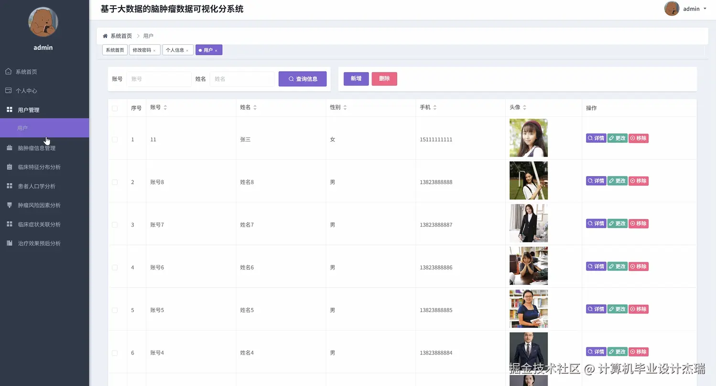Viewport: 716px width, 386px height.
Task: Click the grid icon beside 患者人口学分析
Action: [x=10, y=186]
